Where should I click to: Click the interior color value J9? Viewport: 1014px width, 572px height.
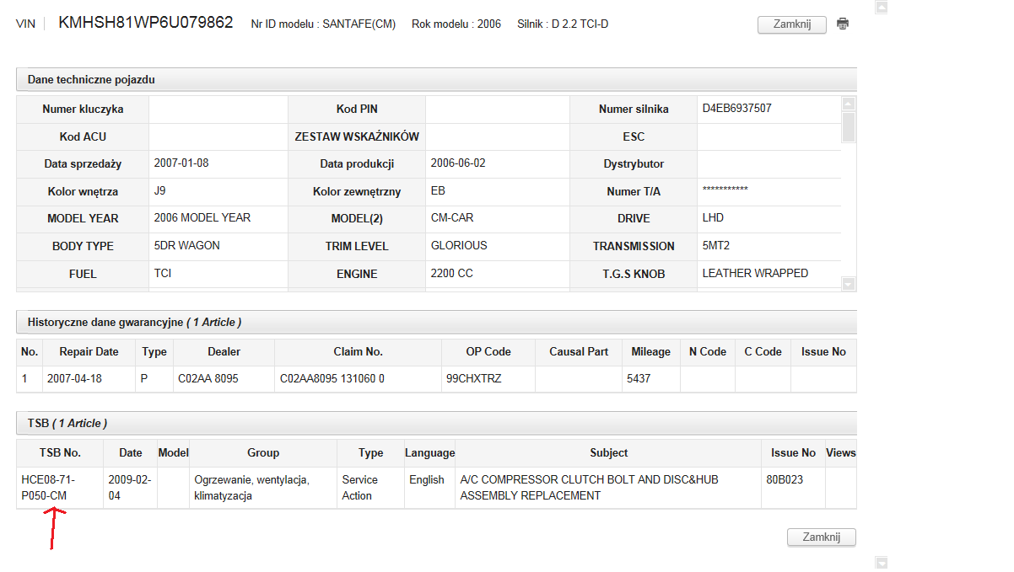pos(160,190)
